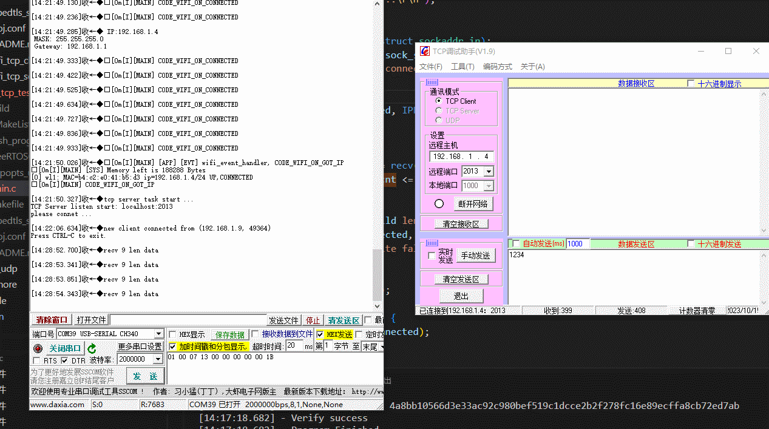This screenshot has height=429, width=769.
Task: Click the 打开文件 button in SSCOM
Action: click(x=92, y=320)
